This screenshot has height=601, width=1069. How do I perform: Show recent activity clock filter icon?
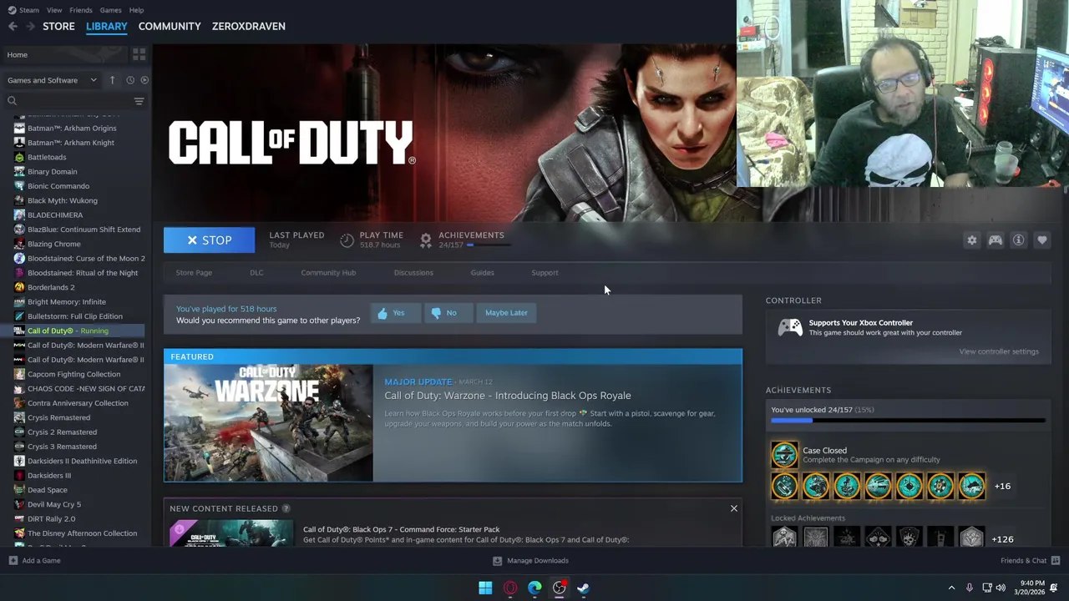tap(130, 80)
